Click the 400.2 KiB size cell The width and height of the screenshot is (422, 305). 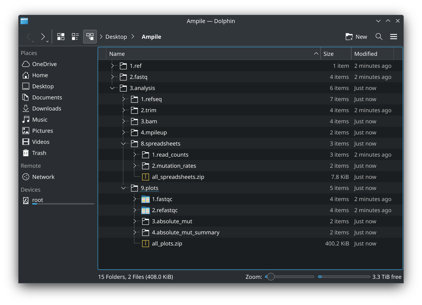pyautogui.click(x=337, y=243)
